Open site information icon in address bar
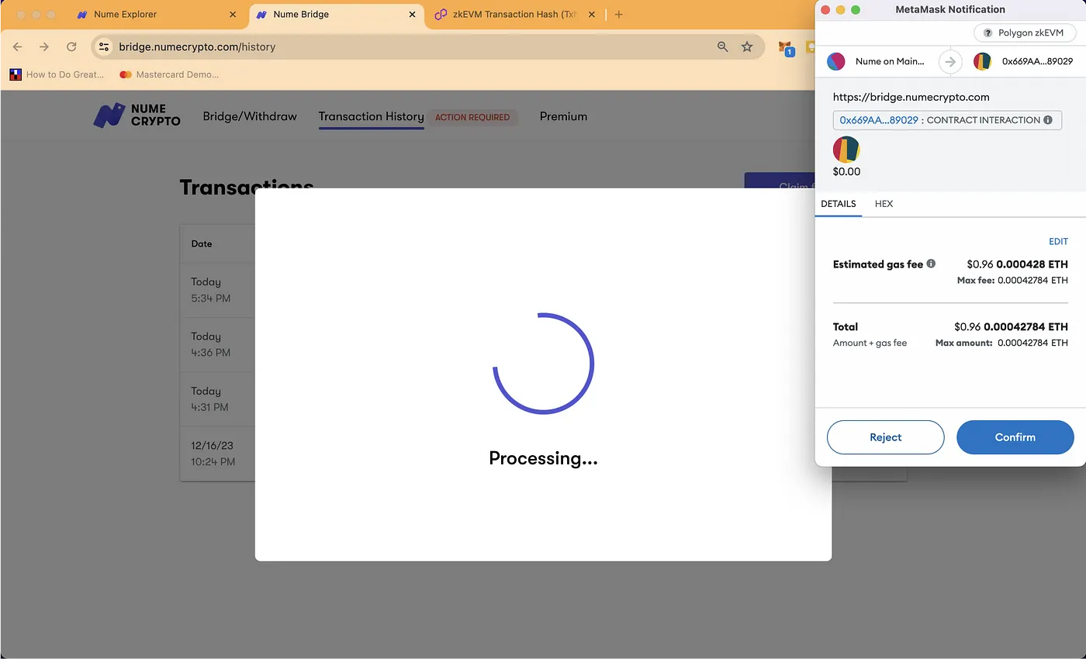This screenshot has width=1086, height=659. [x=104, y=47]
